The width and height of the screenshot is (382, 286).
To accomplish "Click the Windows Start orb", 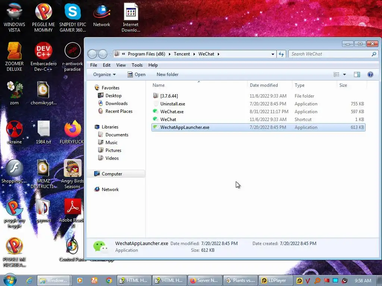I will coord(10,280).
